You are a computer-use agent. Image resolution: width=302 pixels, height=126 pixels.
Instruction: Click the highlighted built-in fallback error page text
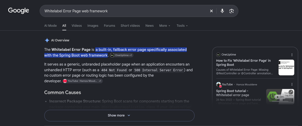click(115, 52)
